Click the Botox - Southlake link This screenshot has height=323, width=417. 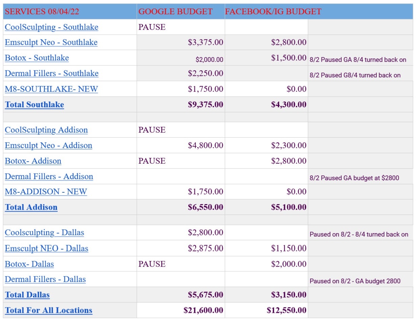(x=37, y=58)
